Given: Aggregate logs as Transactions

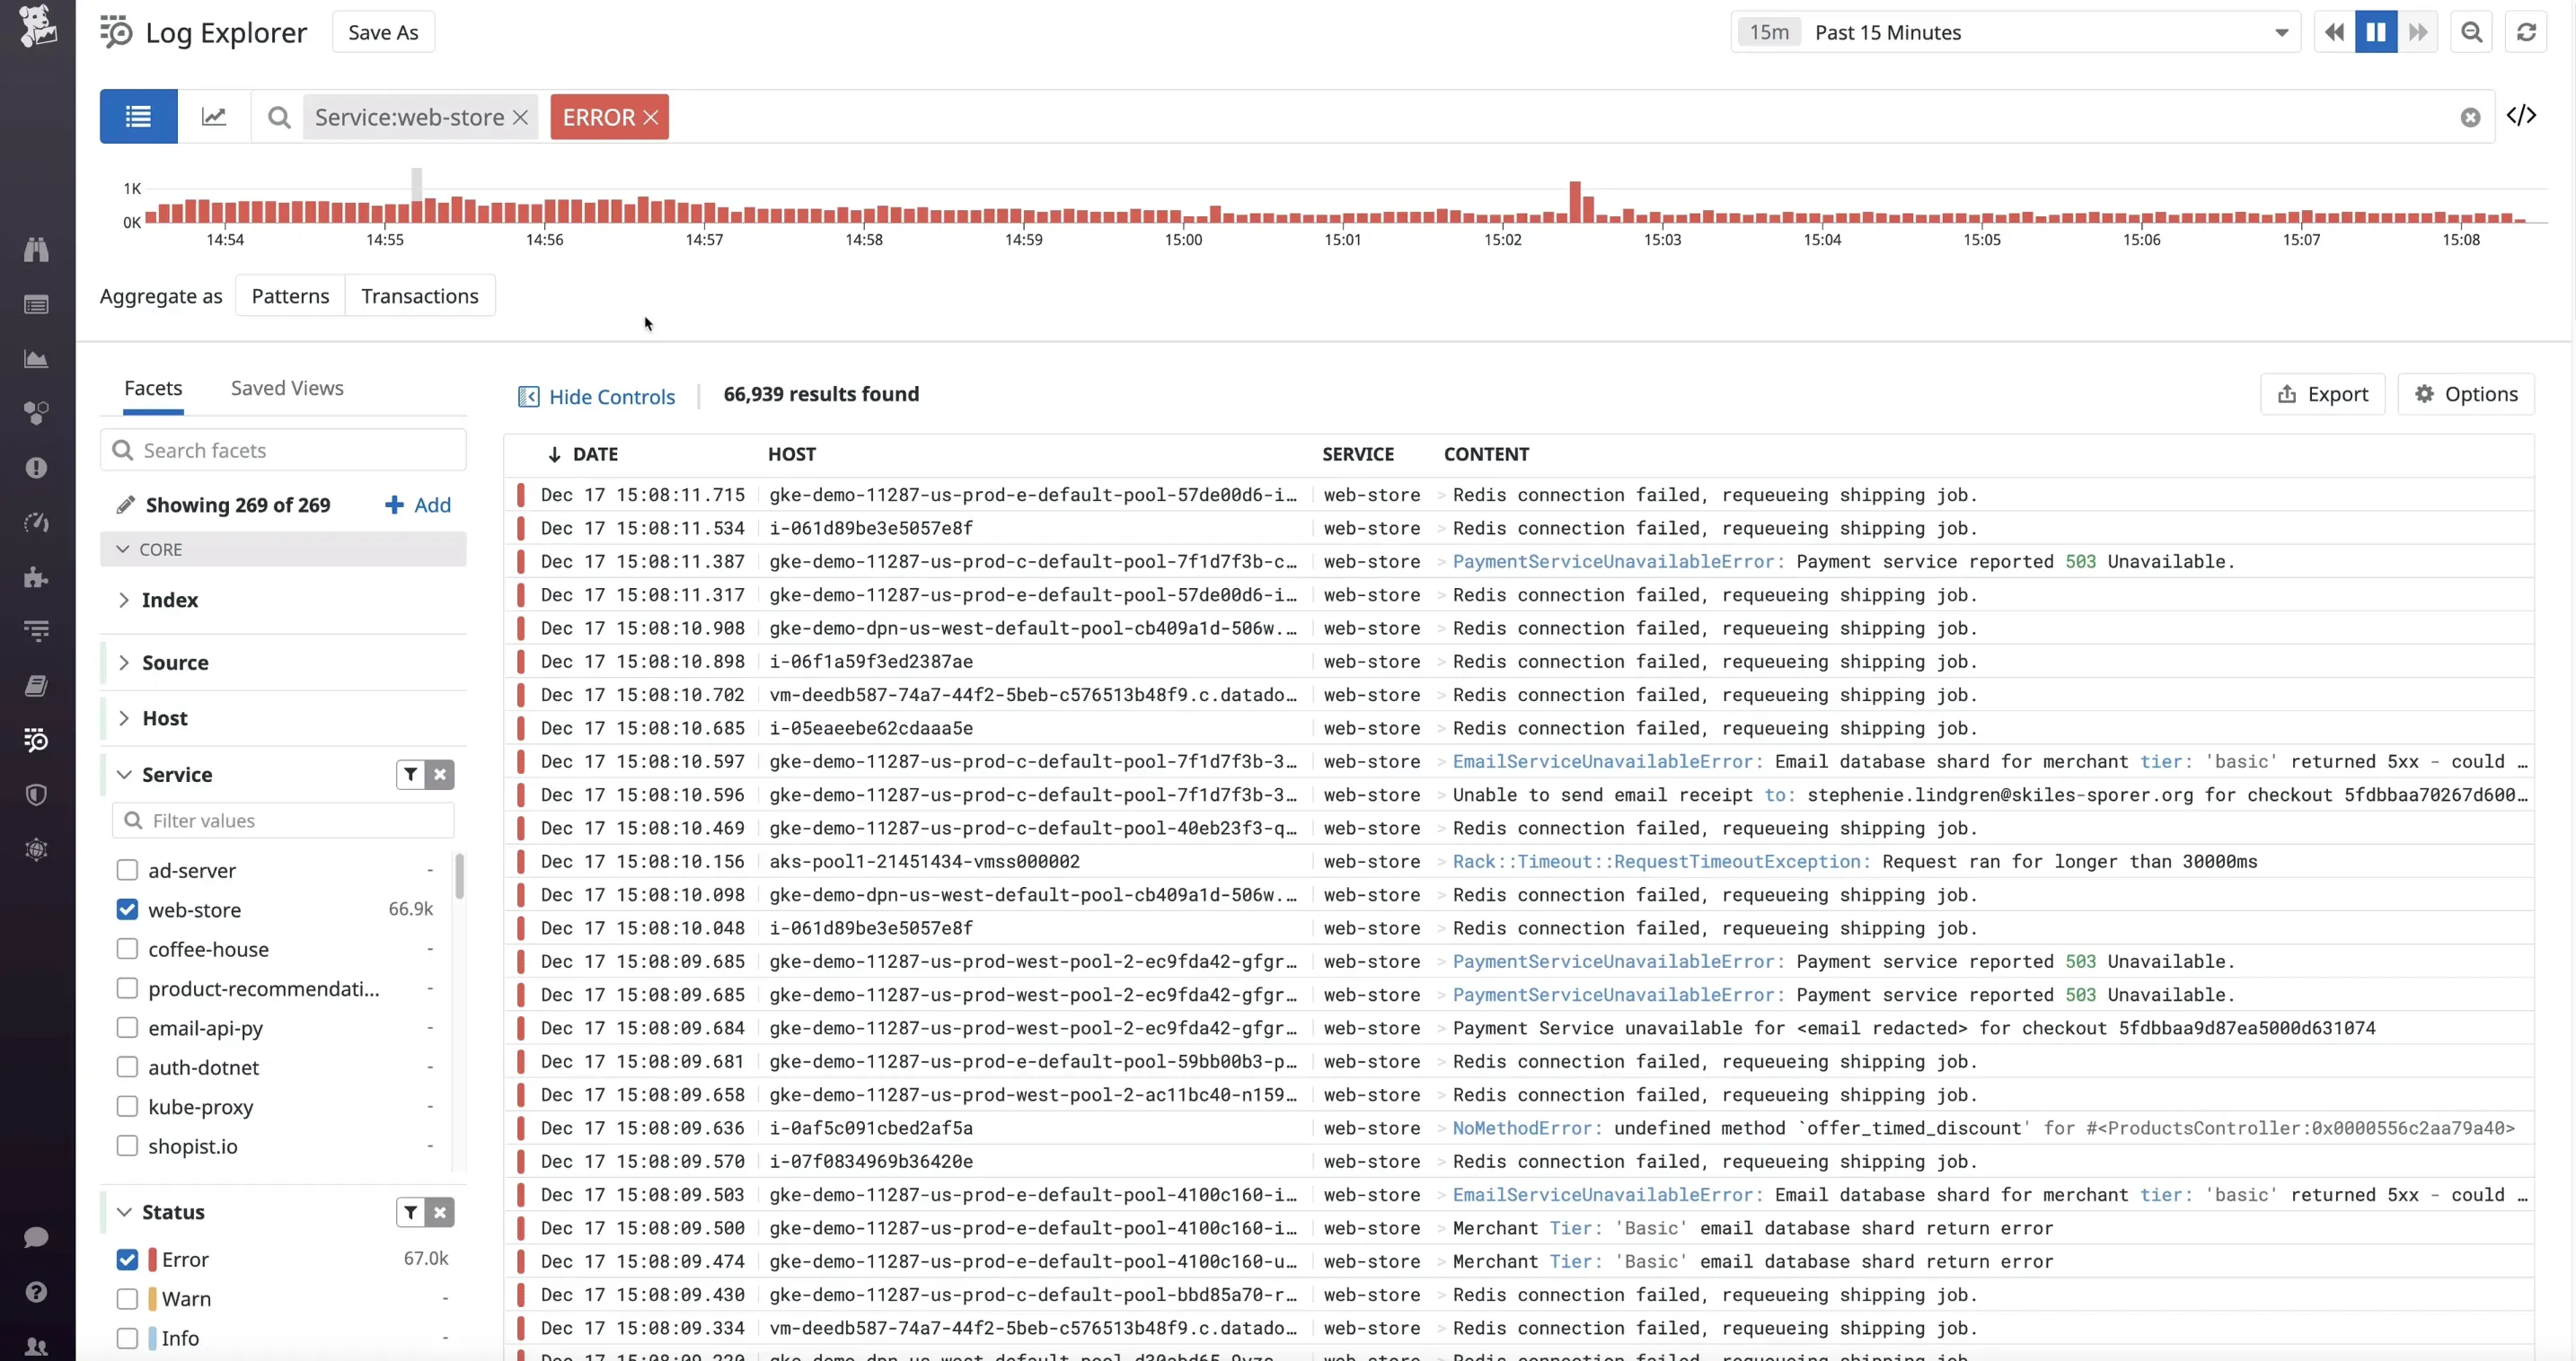Looking at the screenshot, I should (420, 297).
